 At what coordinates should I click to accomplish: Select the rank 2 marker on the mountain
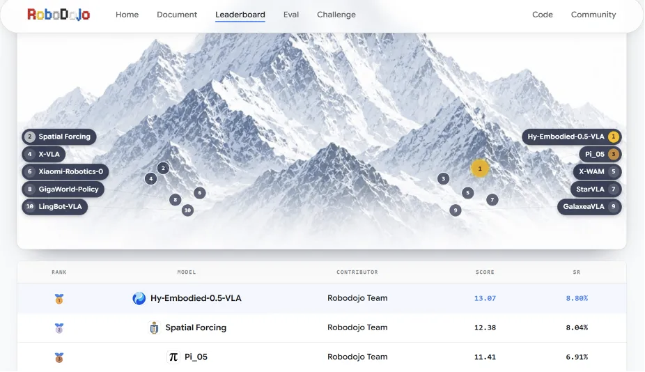click(x=163, y=168)
